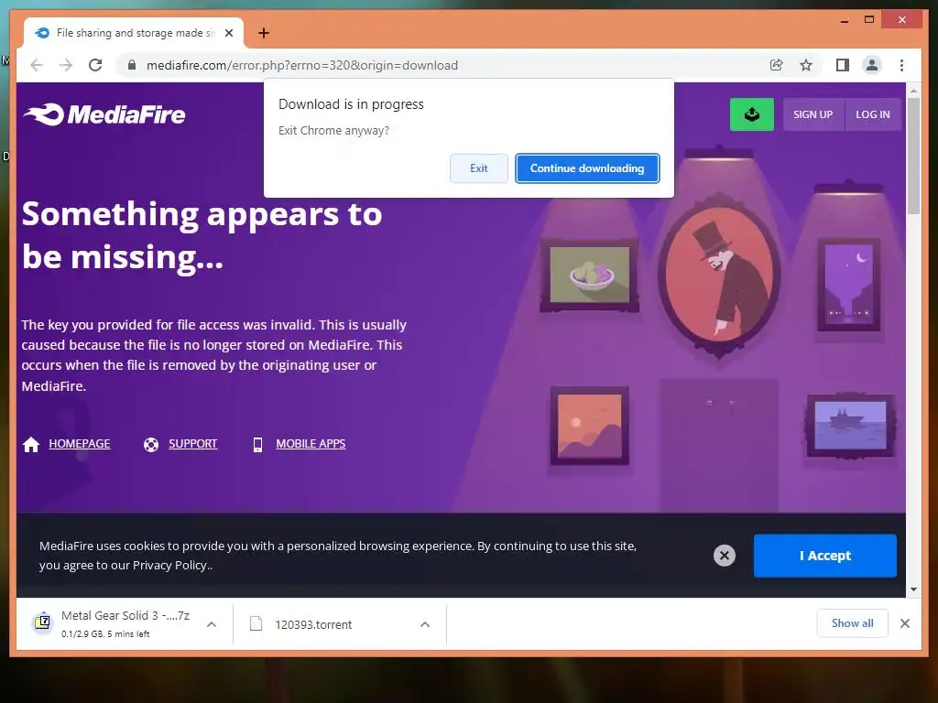Image resolution: width=938 pixels, height=703 pixels.
Task: Reload the page with the refresh icon
Action: pos(95,65)
